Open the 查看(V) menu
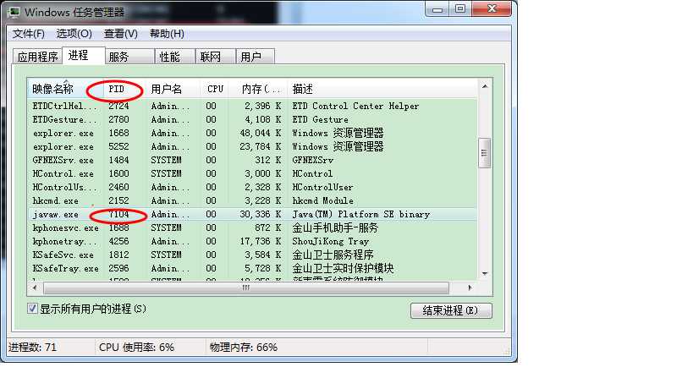The image size is (693, 389). [x=120, y=34]
